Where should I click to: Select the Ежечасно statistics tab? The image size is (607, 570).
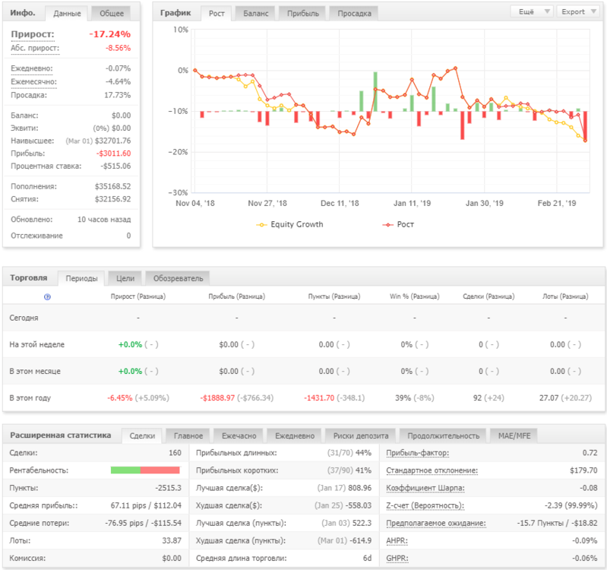(x=239, y=435)
